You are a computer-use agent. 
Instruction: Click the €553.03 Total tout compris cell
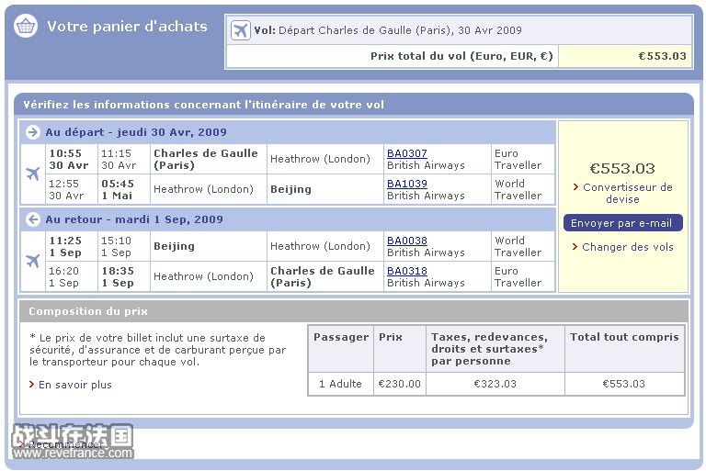coord(623,384)
